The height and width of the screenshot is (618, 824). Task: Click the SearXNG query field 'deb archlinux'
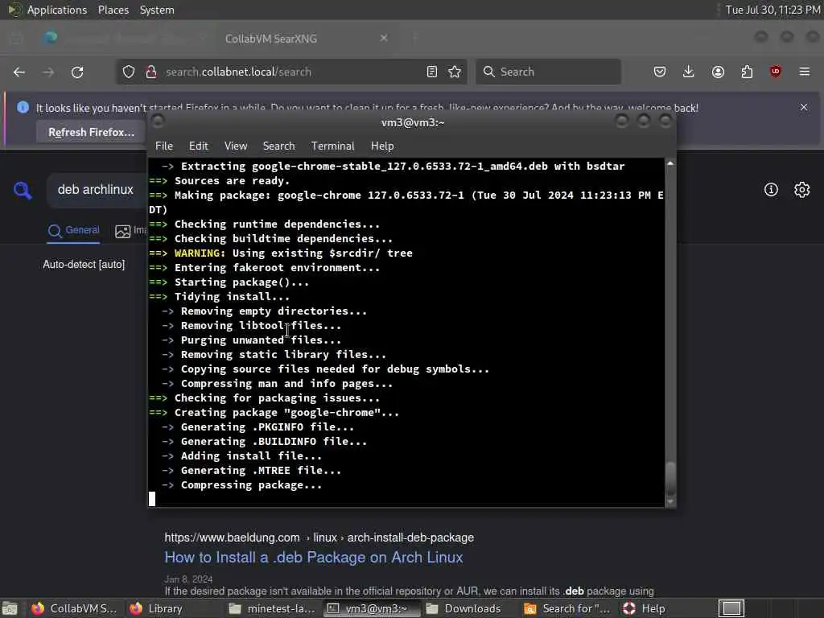96,190
